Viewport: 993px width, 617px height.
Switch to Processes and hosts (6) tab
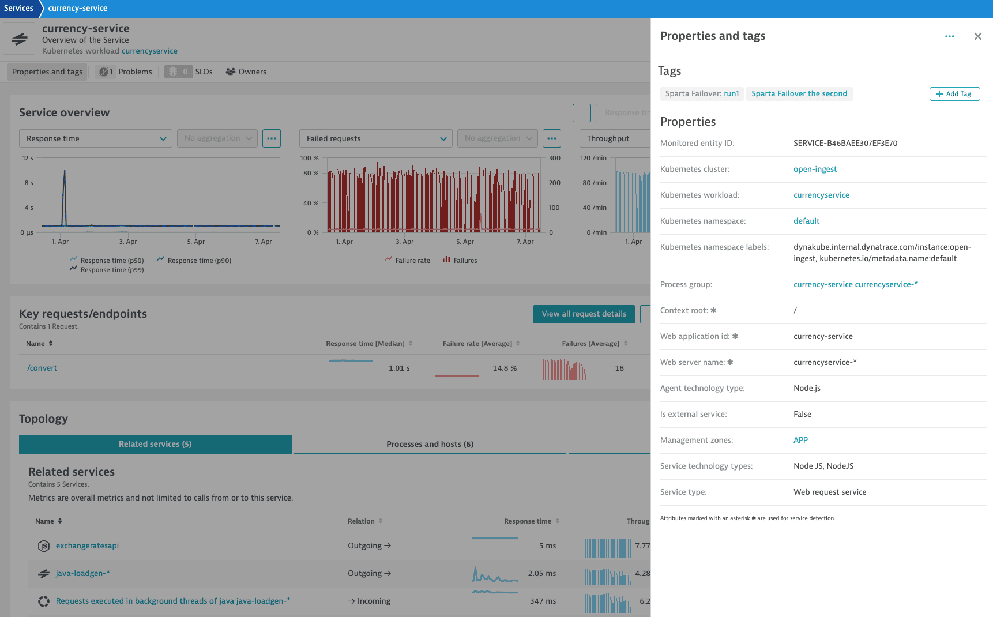tap(430, 445)
